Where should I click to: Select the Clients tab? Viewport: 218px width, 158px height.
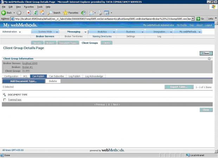point(107,43)
